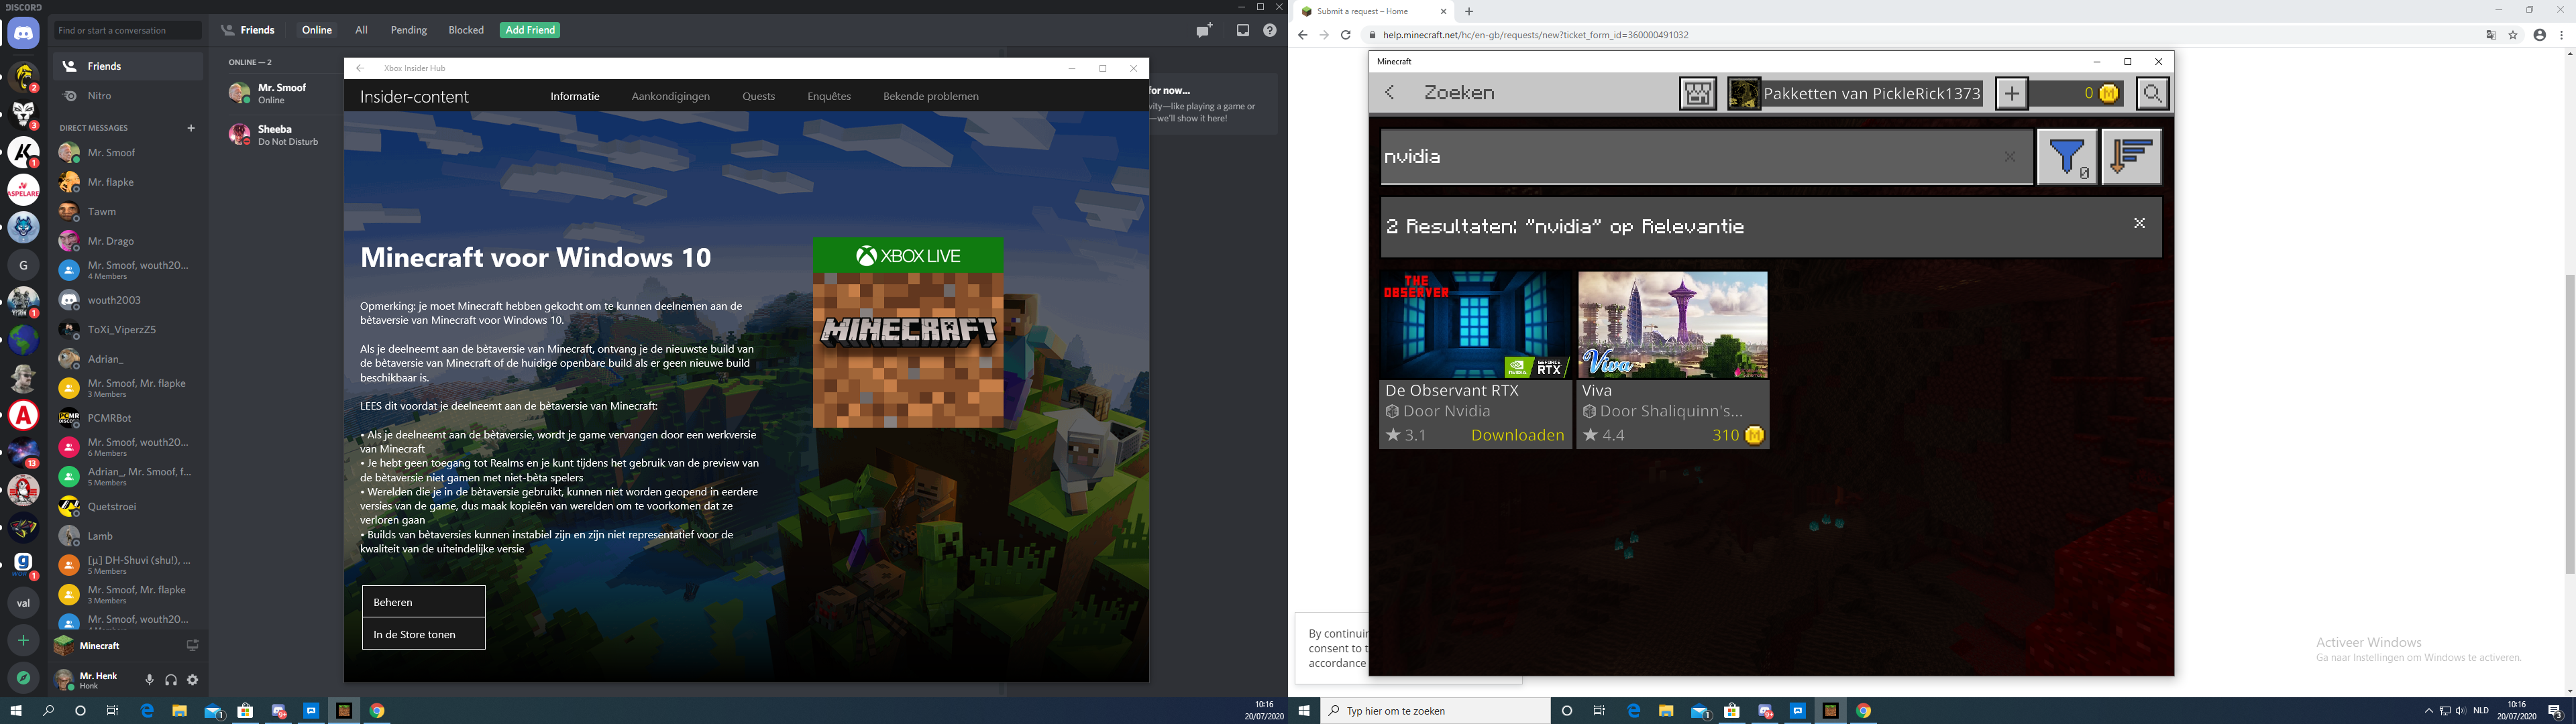
Task: Click the Beheren button
Action: [x=424, y=602]
